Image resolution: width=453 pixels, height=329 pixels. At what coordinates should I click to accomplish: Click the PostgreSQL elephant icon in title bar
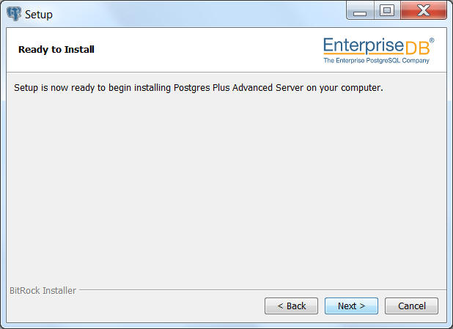[x=14, y=14]
